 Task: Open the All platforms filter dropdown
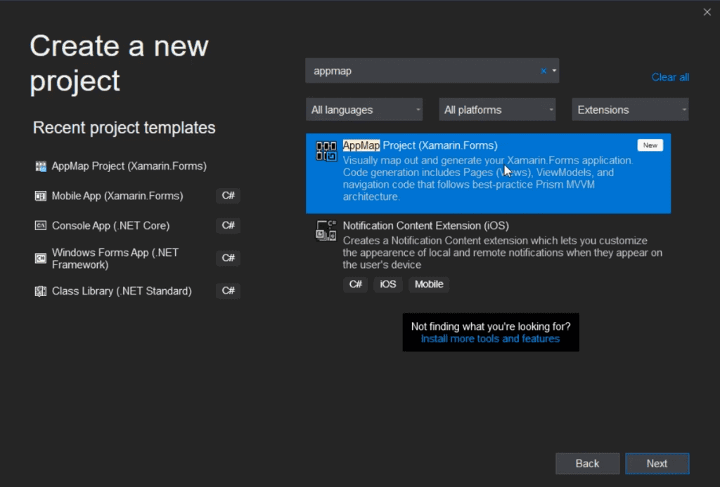pos(497,110)
